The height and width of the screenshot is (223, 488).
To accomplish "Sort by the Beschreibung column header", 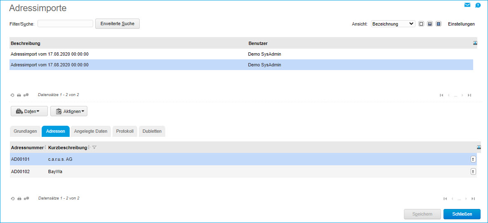I will tap(25, 43).
